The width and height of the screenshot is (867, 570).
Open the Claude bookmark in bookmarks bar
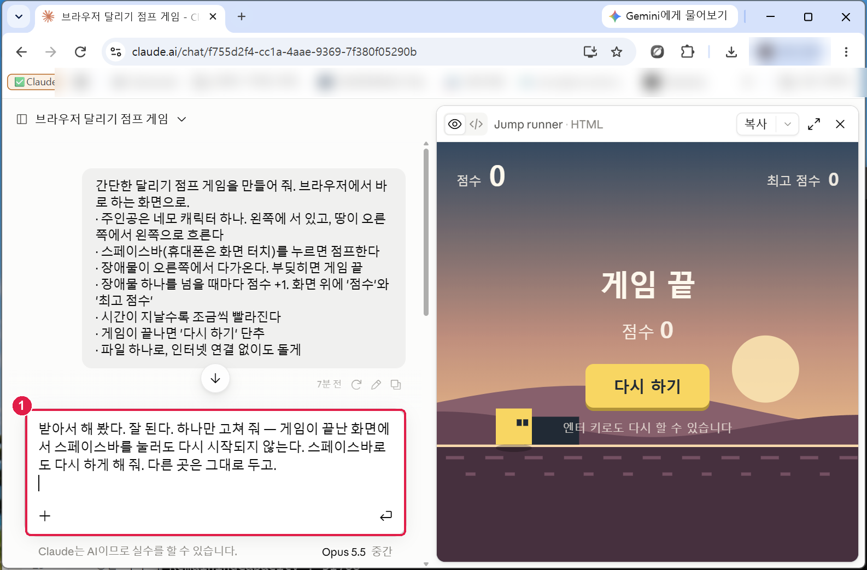(x=33, y=82)
